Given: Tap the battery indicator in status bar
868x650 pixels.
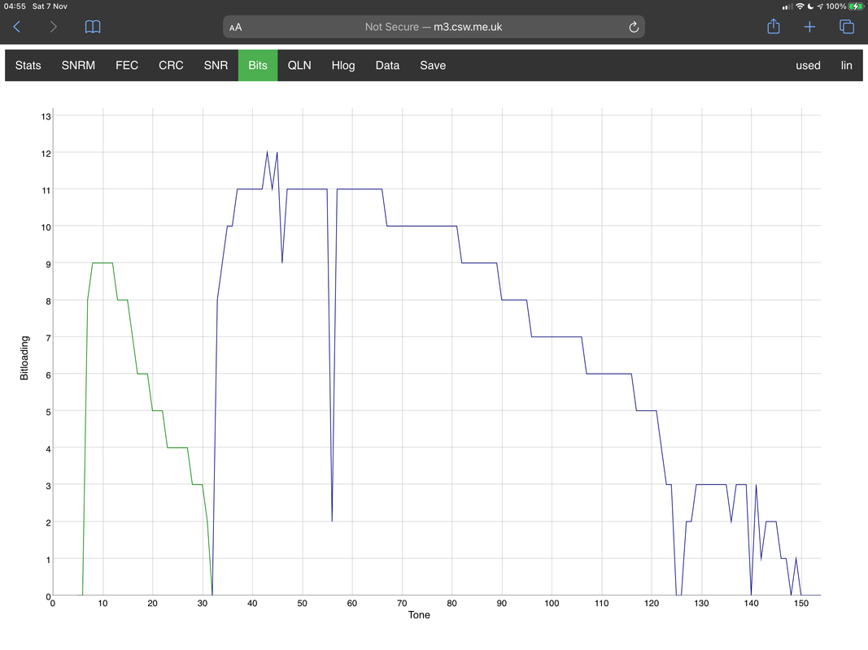Looking at the screenshot, I should (x=856, y=6).
